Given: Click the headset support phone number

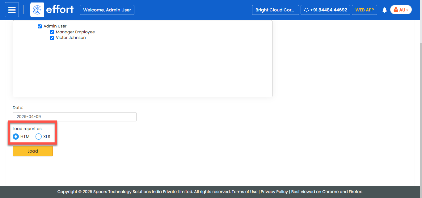Looking at the screenshot, I should (x=325, y=10).
